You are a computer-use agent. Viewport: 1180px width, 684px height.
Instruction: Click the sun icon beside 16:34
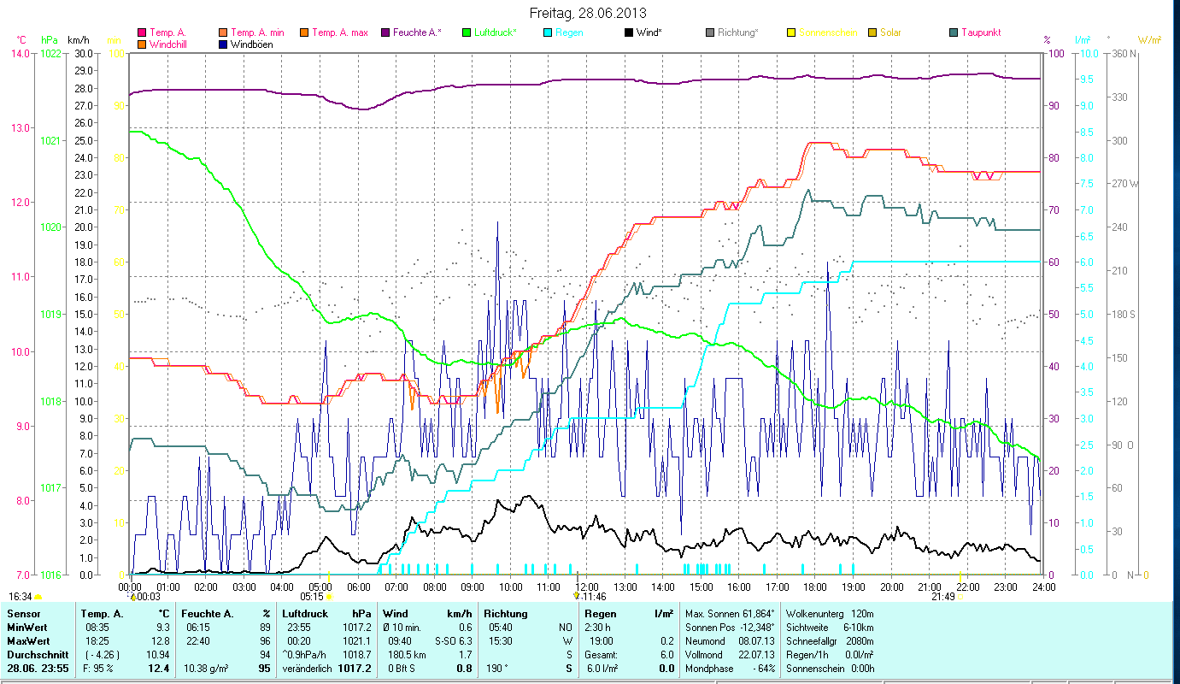pos(38,597)
